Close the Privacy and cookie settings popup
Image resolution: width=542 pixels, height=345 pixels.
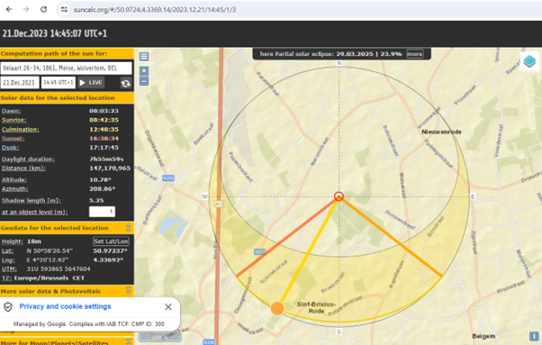[168, 306]
